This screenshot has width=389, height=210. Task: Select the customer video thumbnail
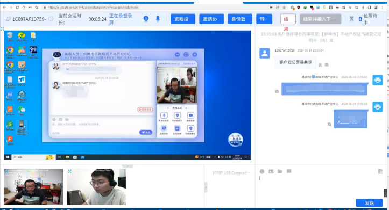(x=33, y=187)
